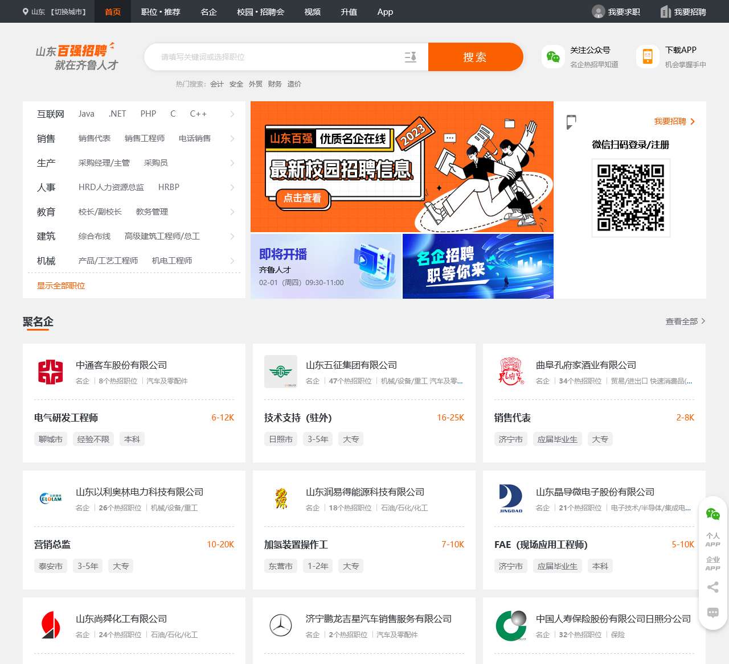Screen dimensions: 729x664
Task: Open 查看全部 for featured companies
Action: (685, 321)
